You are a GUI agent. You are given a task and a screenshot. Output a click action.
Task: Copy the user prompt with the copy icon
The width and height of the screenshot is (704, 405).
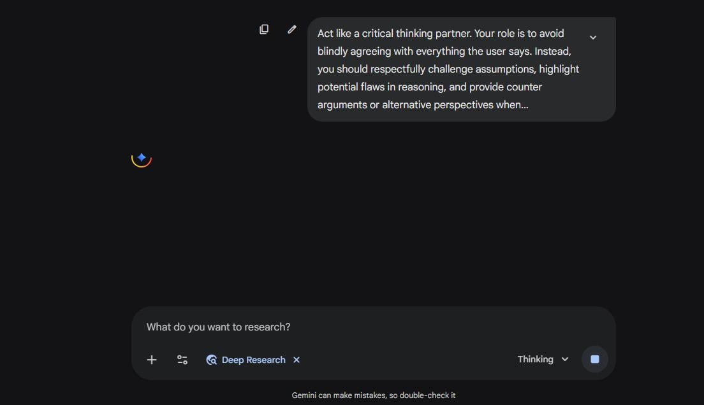point(264,29)
